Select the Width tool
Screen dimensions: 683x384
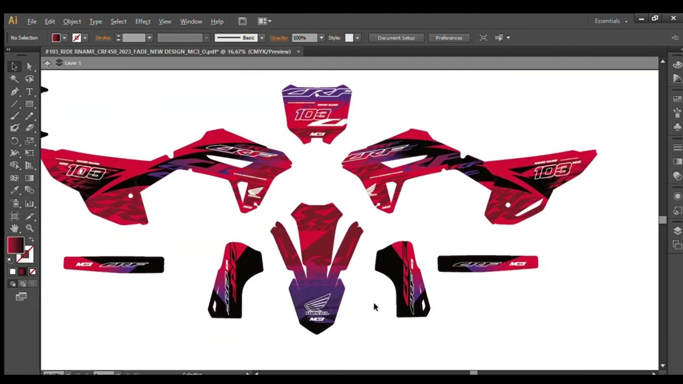(14, 154)
